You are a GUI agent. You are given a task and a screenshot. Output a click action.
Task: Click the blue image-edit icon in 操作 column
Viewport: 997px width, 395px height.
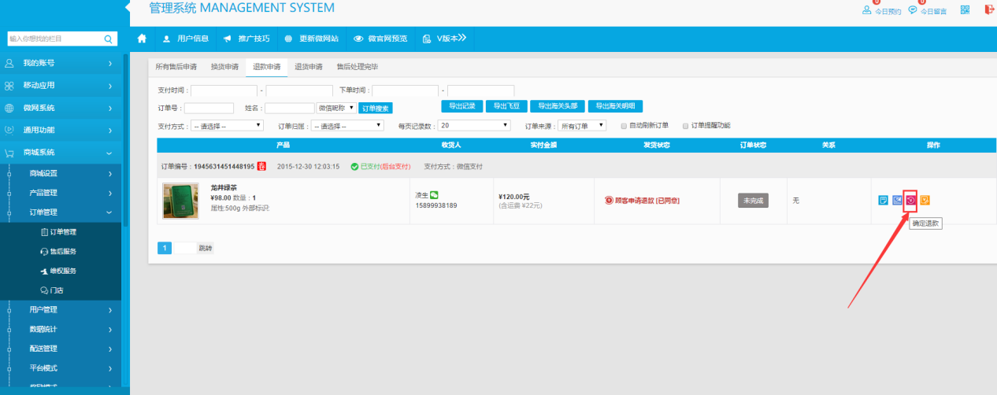coord(897,200)
